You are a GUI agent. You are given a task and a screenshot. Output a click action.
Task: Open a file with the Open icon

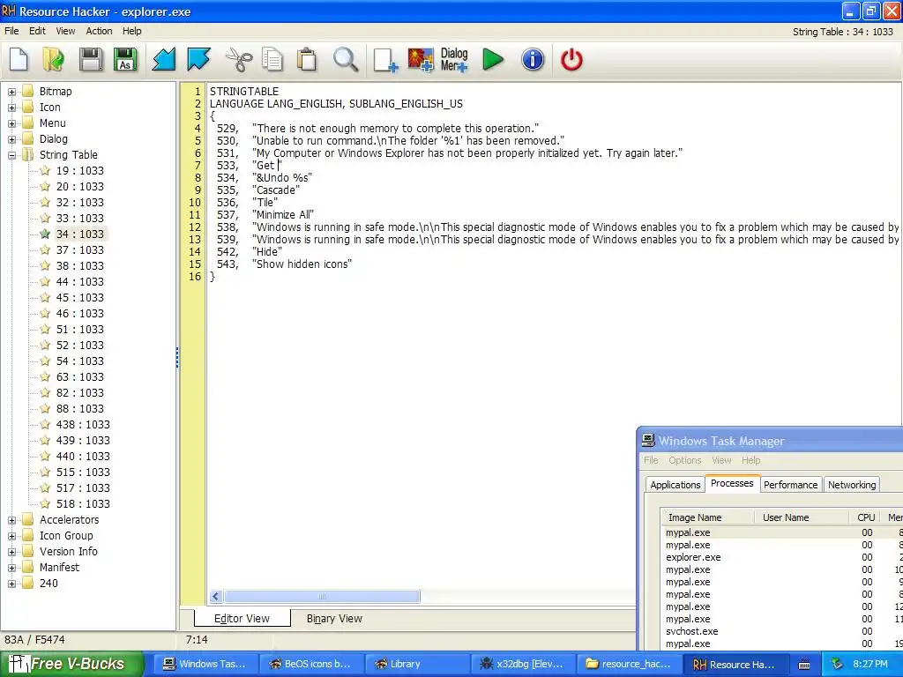pyautogui.click(x=54, y=59)
